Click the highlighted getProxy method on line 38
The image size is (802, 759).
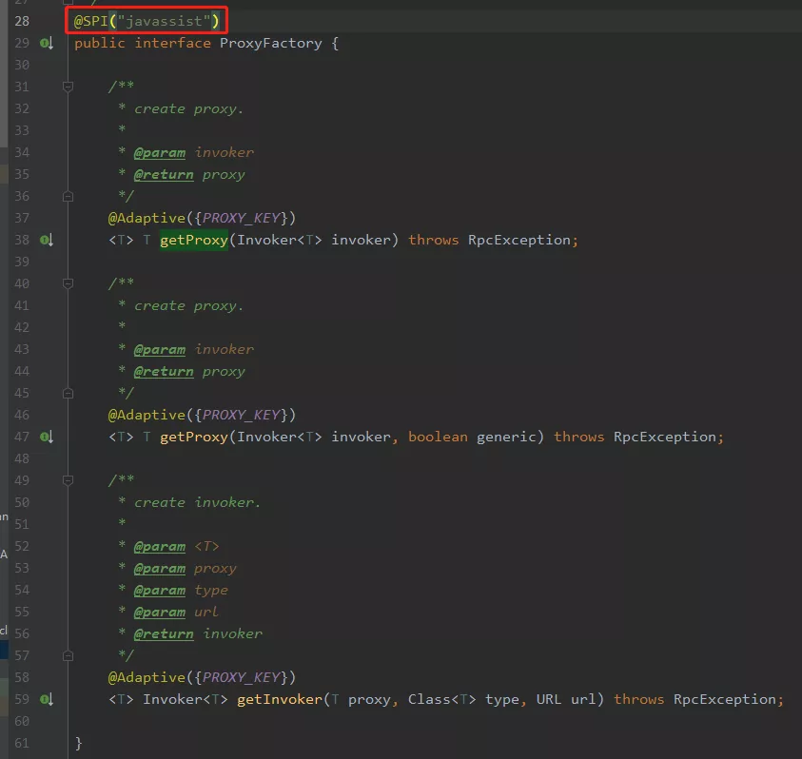pyautogui.click(x=194, y=241)
